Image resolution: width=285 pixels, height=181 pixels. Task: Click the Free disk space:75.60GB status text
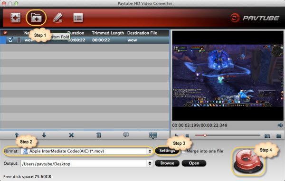(x=27, y=176)
